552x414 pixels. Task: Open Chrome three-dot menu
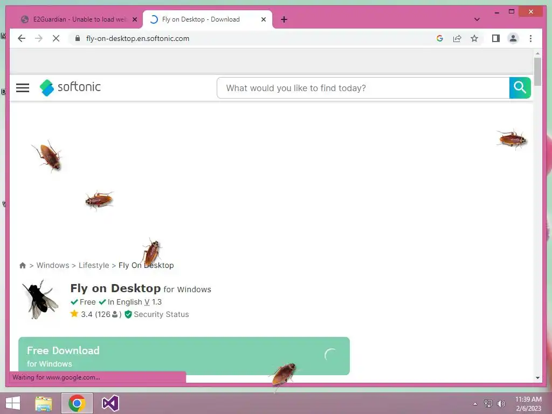tap(530, 38)
